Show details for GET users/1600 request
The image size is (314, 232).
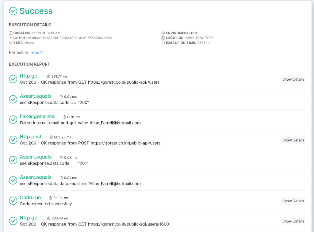293,221
